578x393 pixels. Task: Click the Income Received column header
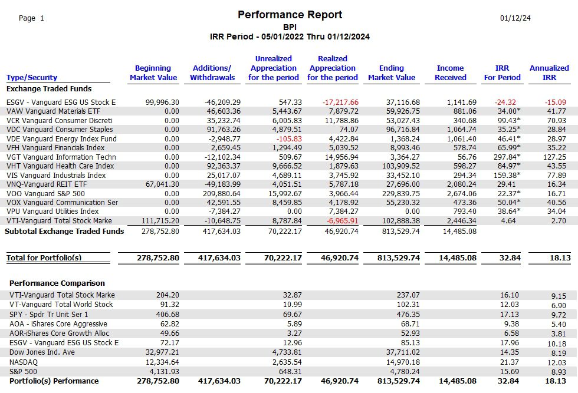pos(451,72)
